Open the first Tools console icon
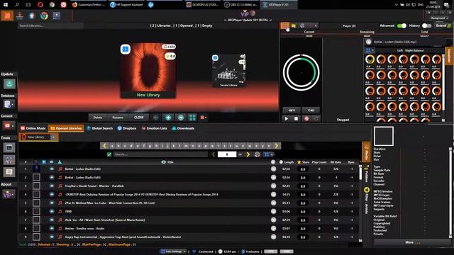The height and width of the screenshot is (255, 454). point(9,148)
